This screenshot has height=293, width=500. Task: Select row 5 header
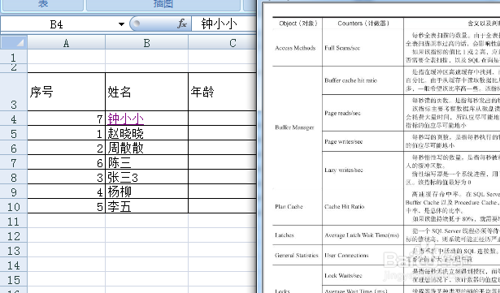pos(13,133)
